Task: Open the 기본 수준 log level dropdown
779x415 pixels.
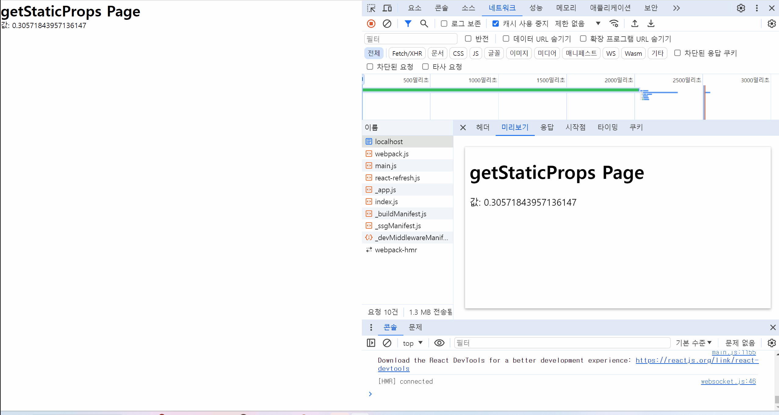Action: pos(693,343)
